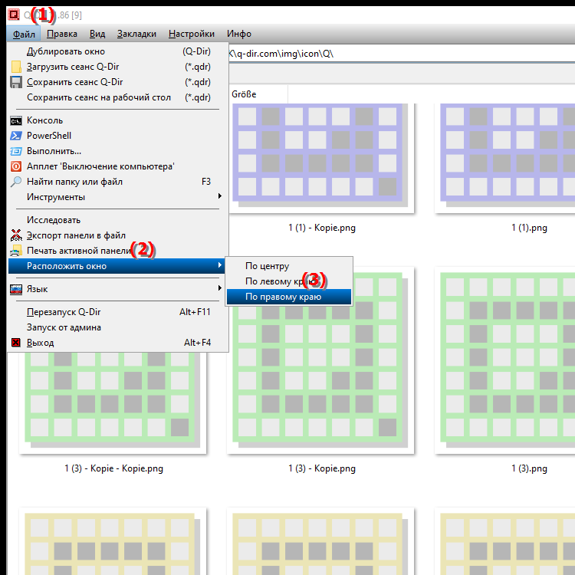575x575 pixels.
Task: Launch PowerShell from the menu
Action: tap(117, 136)
